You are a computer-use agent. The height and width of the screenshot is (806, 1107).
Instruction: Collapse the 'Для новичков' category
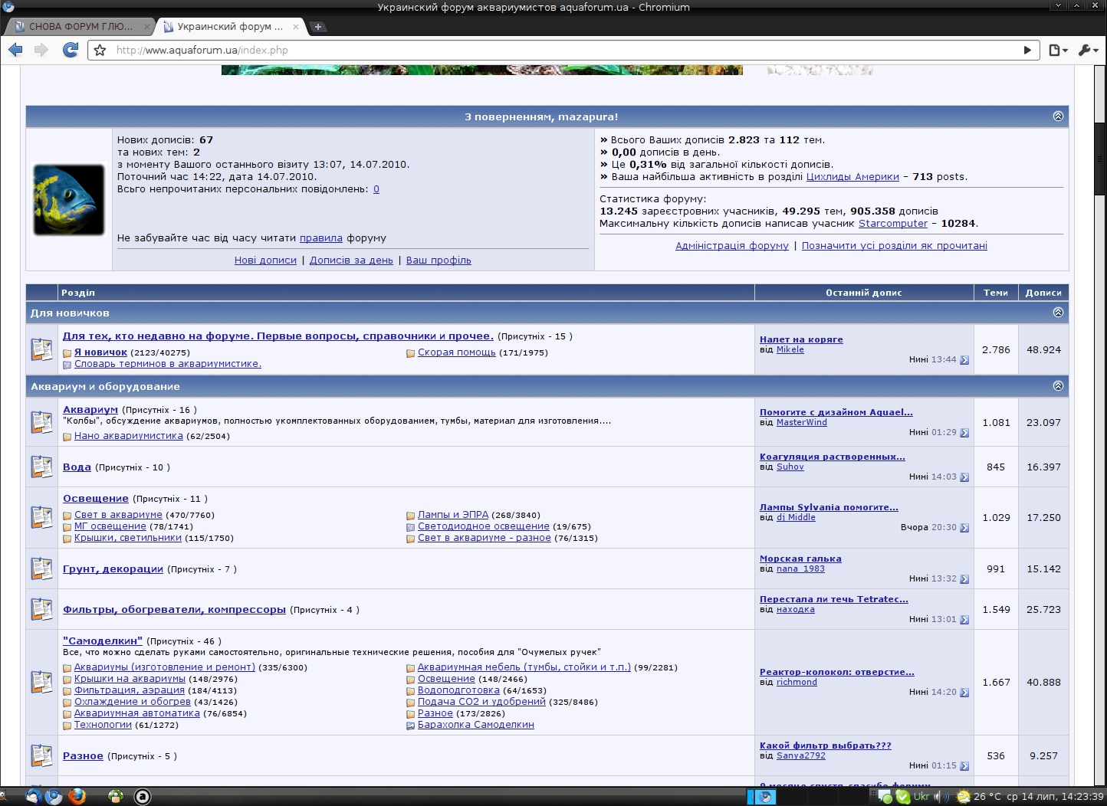coord(1058,313)
